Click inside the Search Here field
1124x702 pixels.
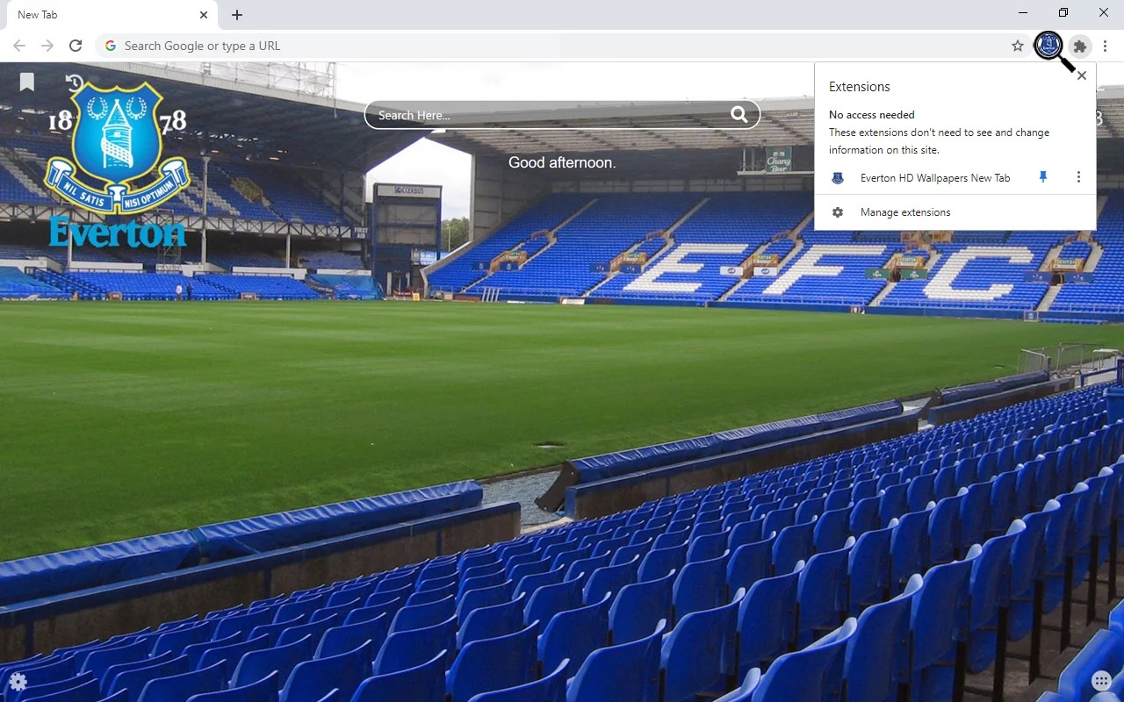tap(527, 114)
